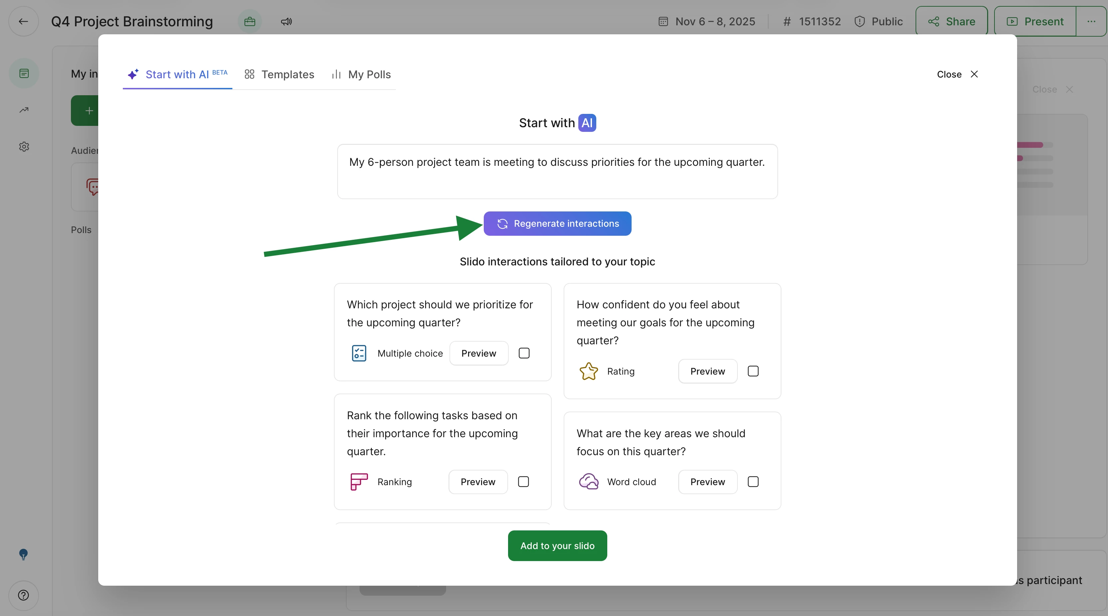Screen dimensions: 1108x616
Task: Select the Rating poll checkbox
Action: [753, 371]
